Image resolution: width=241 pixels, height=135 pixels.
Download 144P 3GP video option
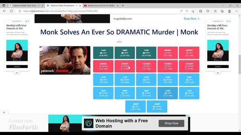coord(103,53)
